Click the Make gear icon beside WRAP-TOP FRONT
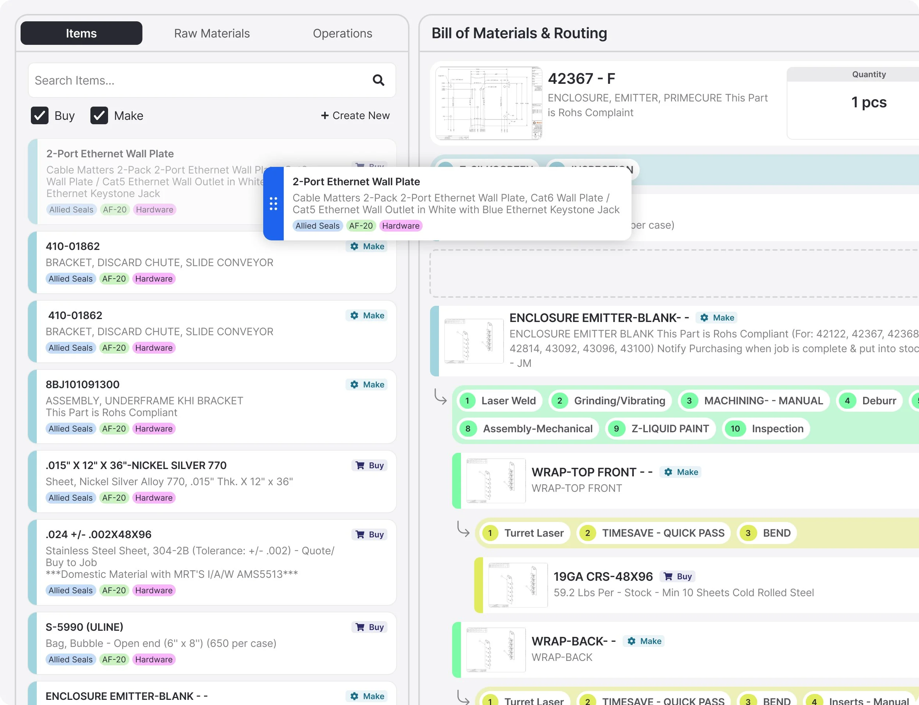 tap(668, 472)
